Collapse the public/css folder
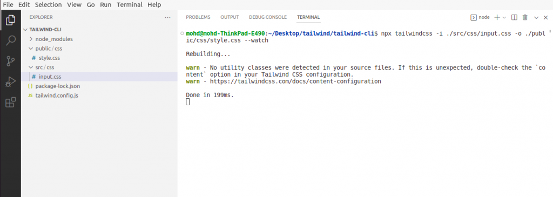 point(31,49)
